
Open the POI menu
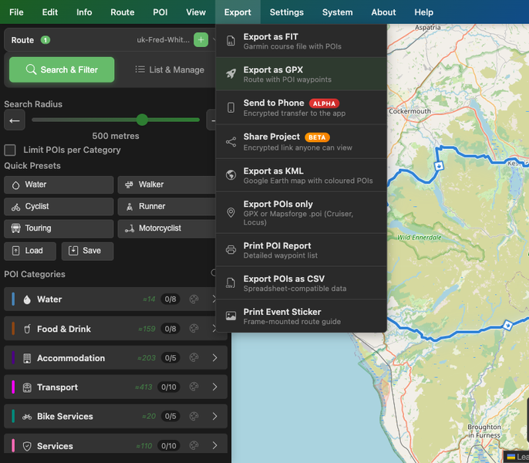[x=160, y=12]
